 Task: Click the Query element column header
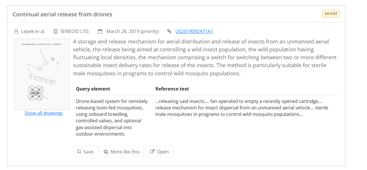93,89
